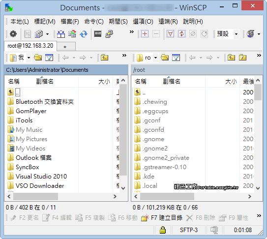Select the GomPlayer folder in local panel

tap(31, 111)
